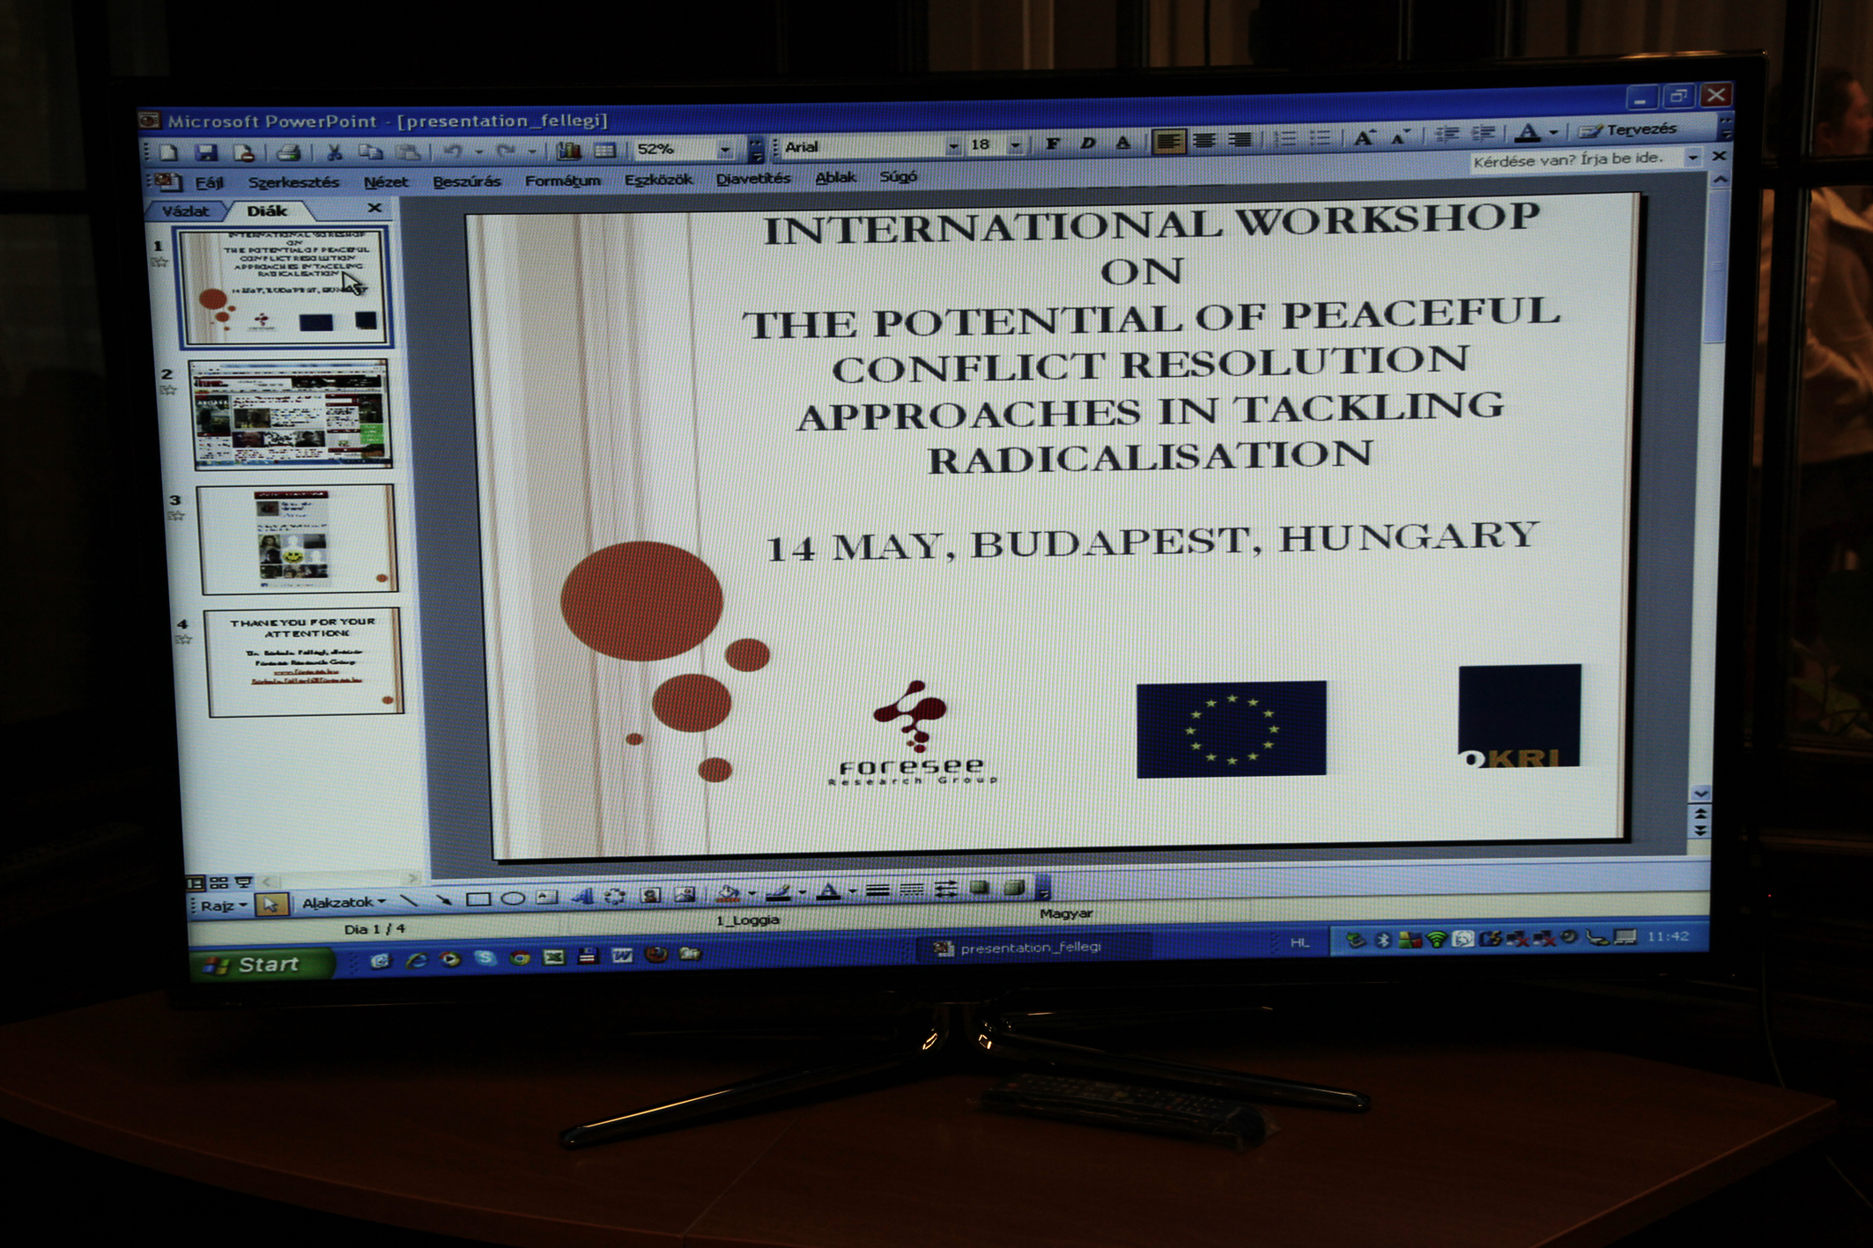
Task: Toggle center text alignment
Action: (x=1204, y=140)
